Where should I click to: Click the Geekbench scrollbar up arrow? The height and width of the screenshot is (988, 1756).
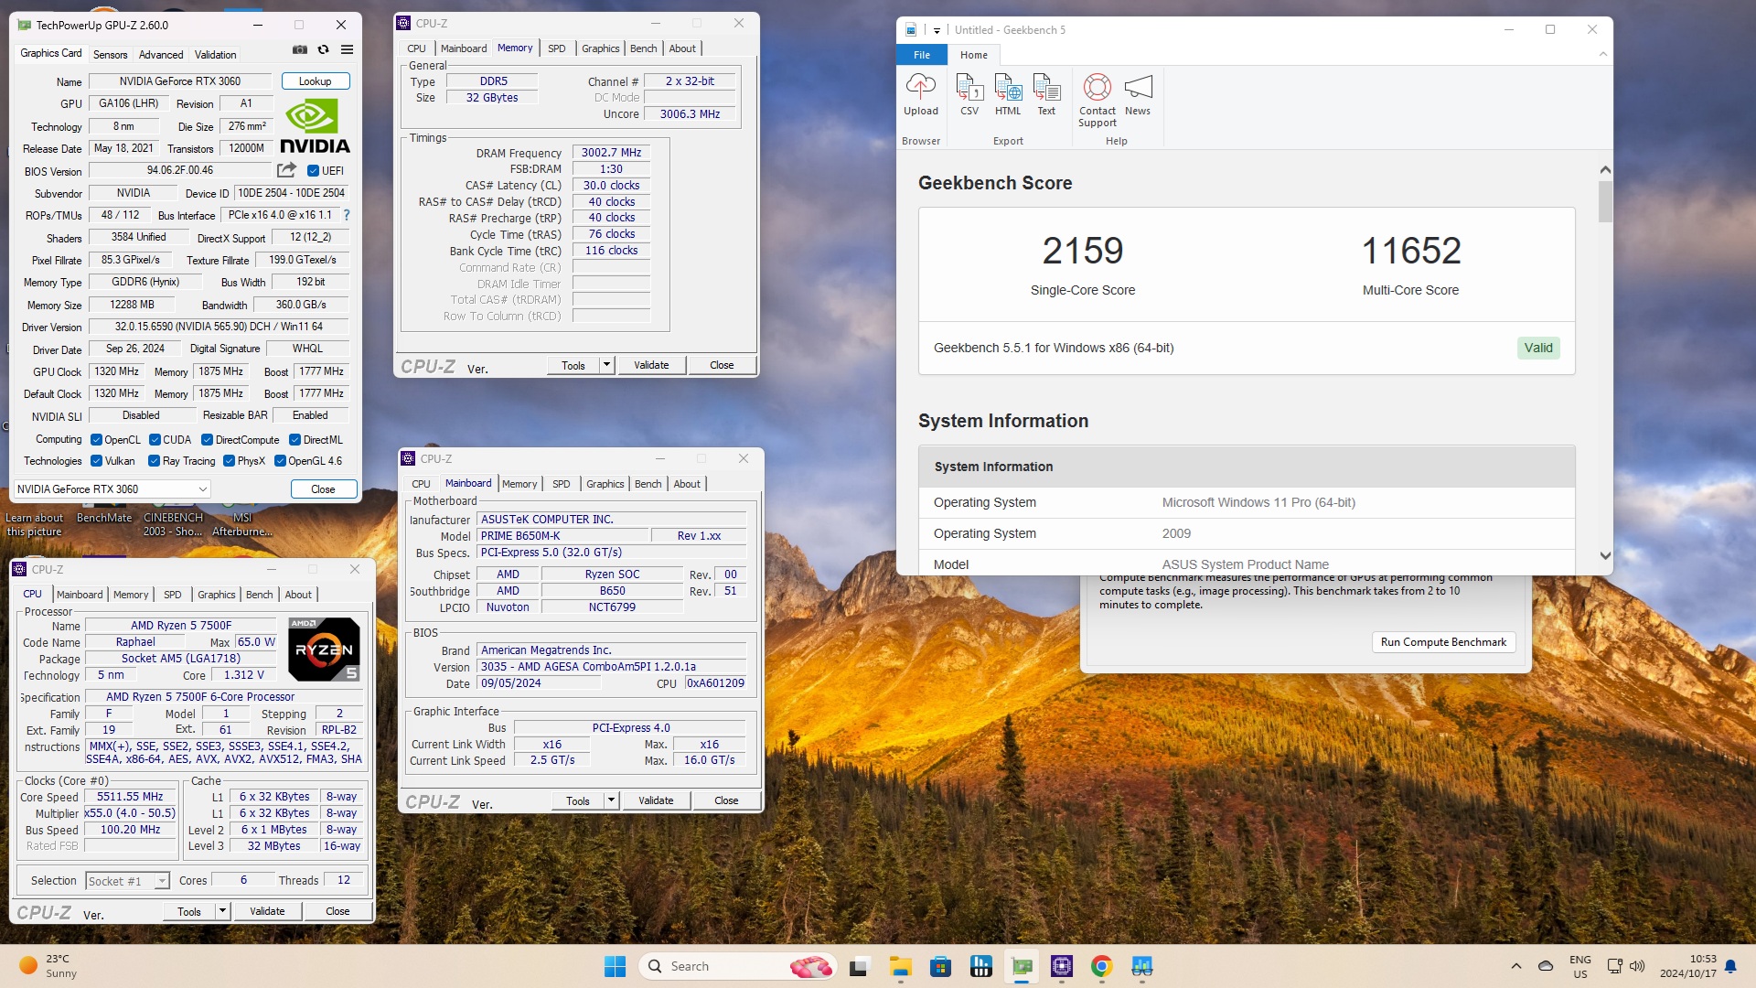(x=1605, y=170)
